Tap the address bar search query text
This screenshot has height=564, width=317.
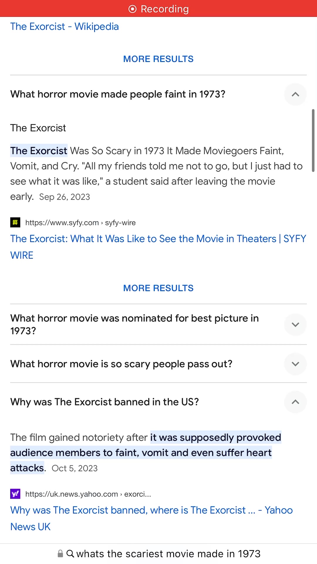168,554
